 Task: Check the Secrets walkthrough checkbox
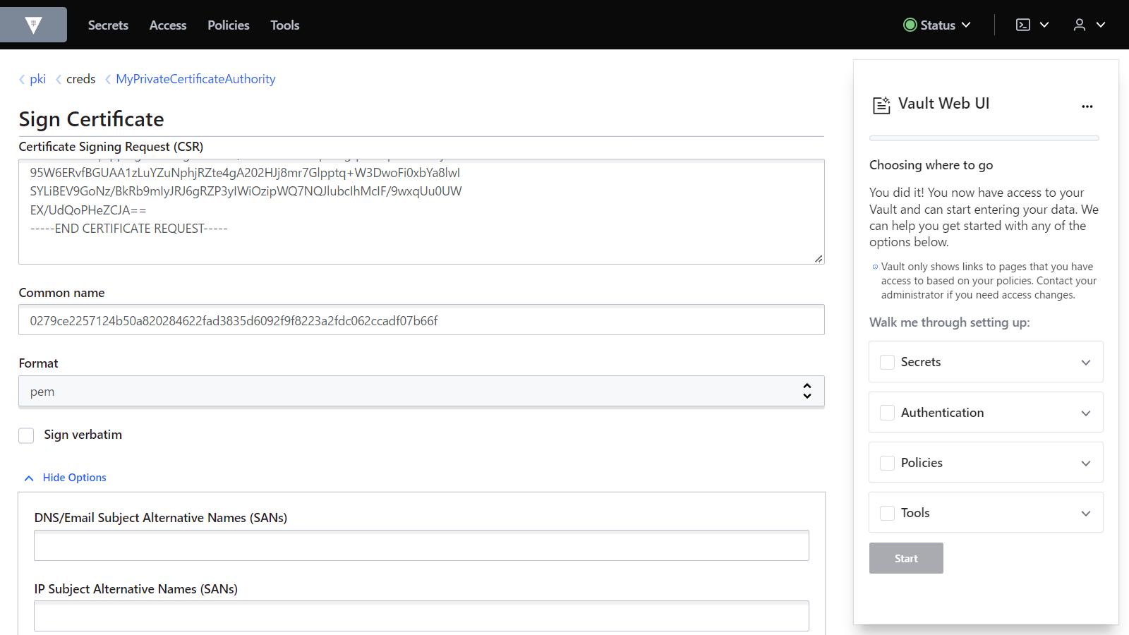click(x=887, y=362)
